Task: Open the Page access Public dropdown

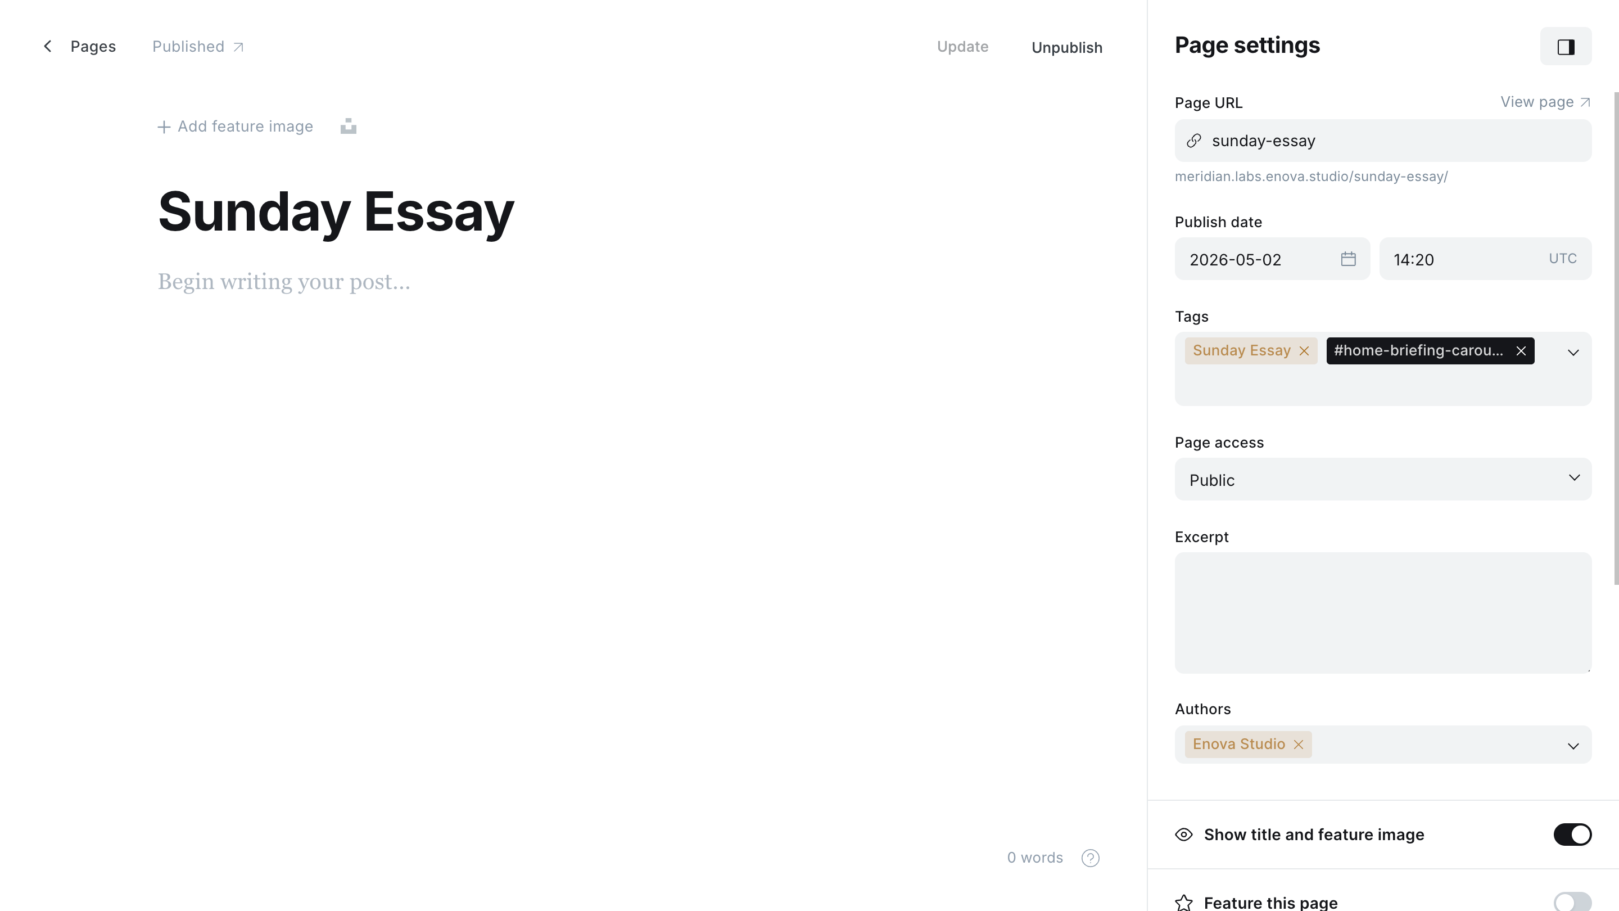Action: (x=1383, y=480)
